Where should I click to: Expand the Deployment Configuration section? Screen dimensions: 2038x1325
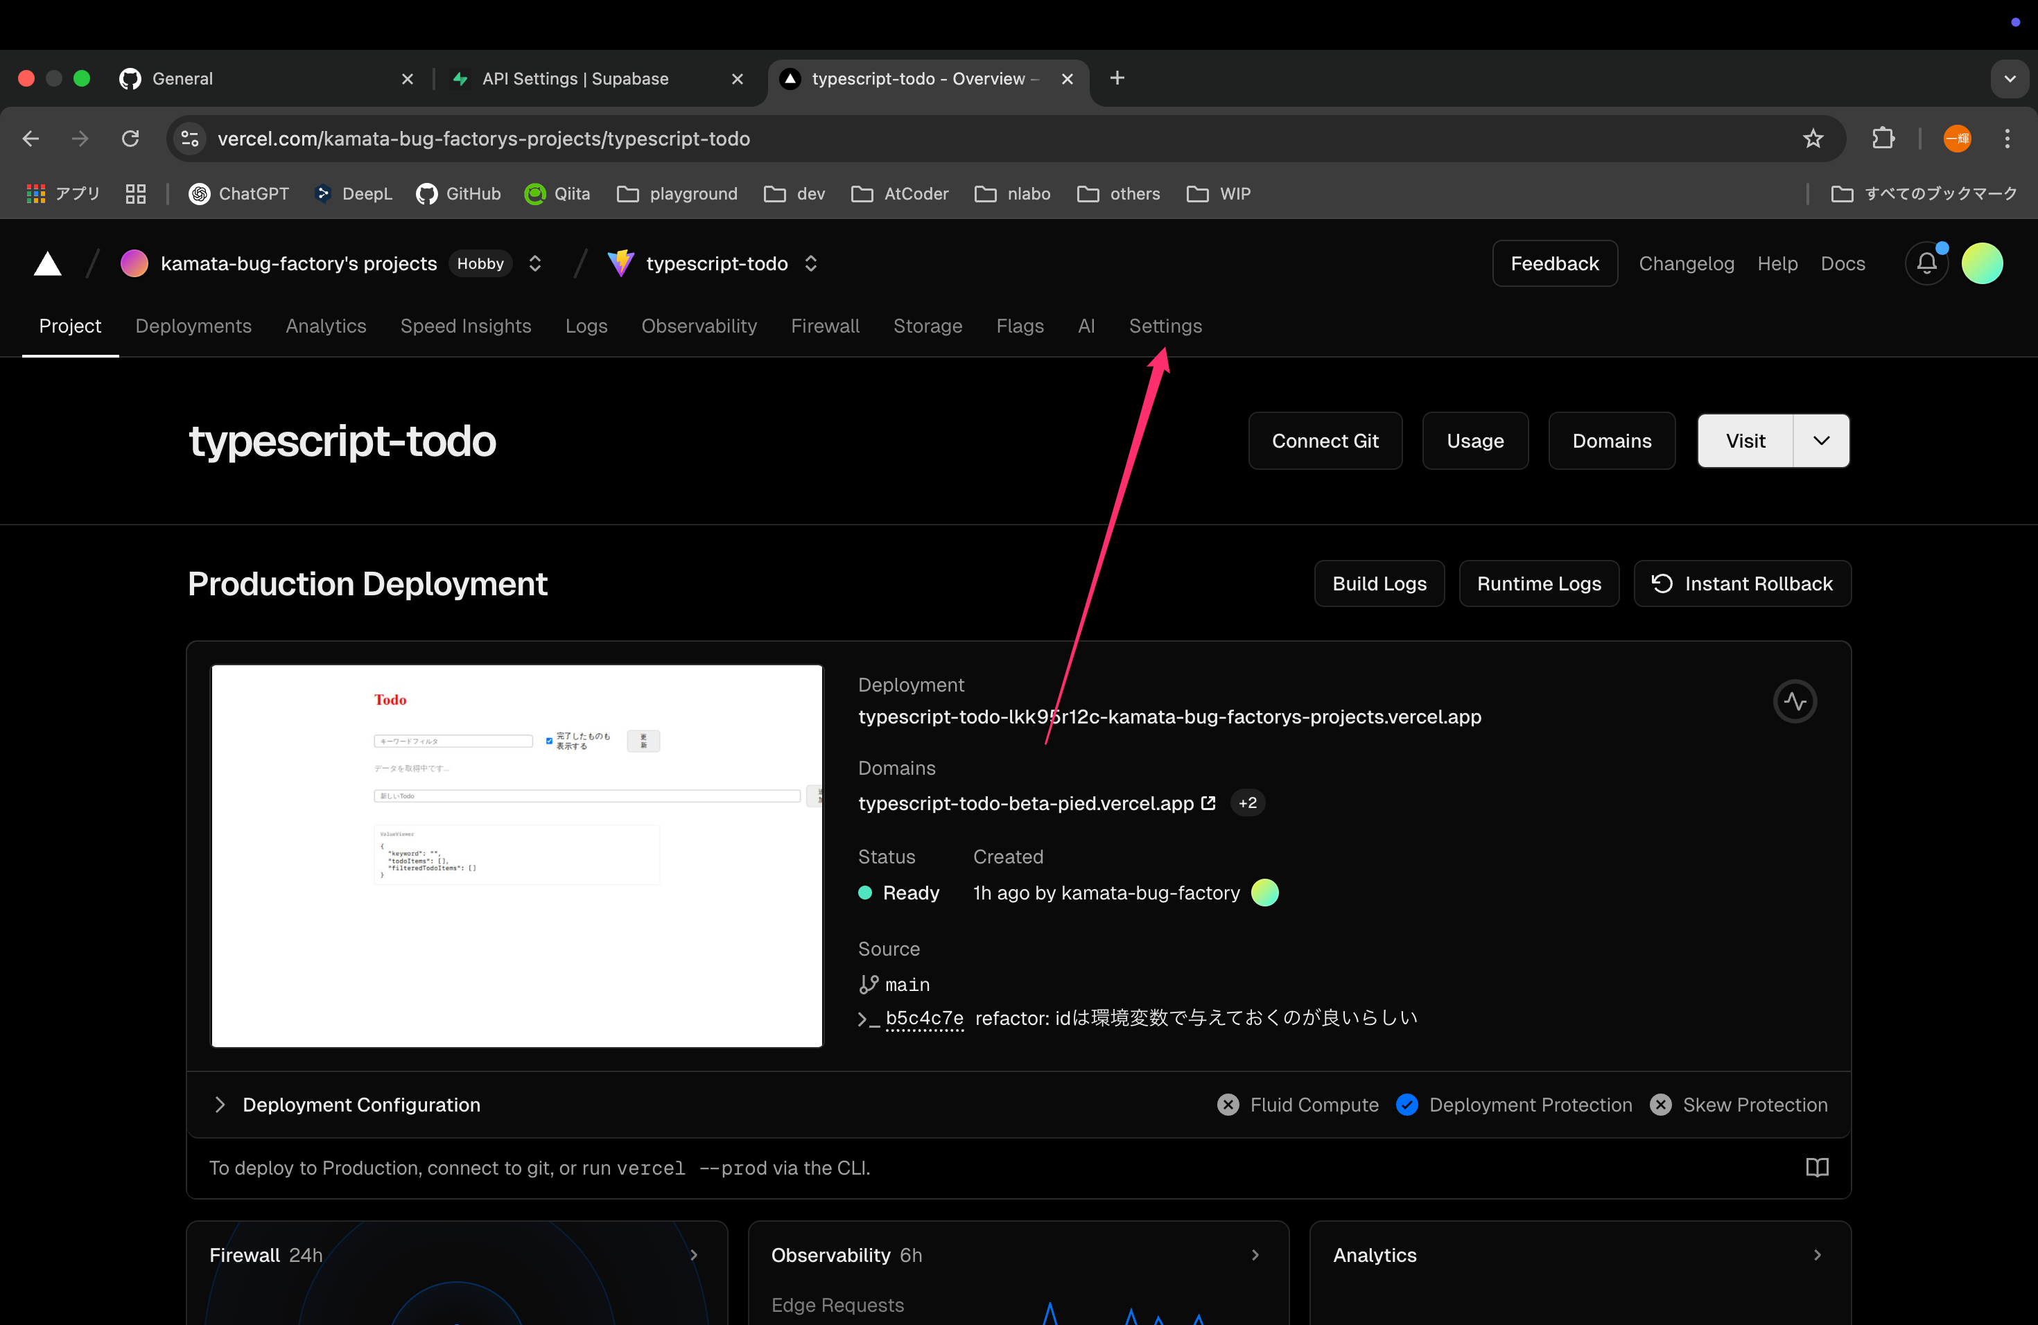pos(220,1105)
